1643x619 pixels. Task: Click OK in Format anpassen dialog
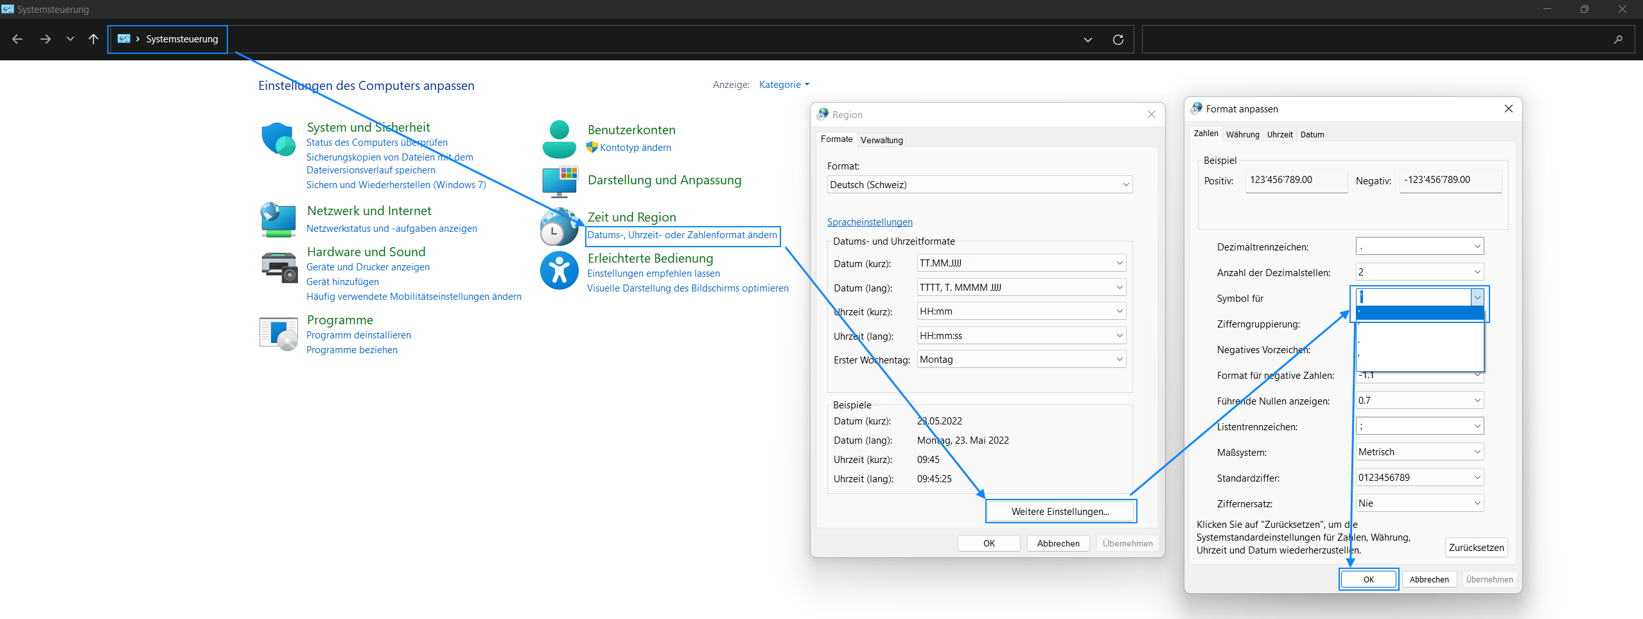[x=1369, y=579]
